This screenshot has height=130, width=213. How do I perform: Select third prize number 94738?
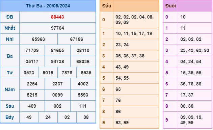[x=57, y=61]
